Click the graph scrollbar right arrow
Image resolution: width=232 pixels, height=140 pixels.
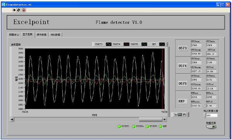coord(165,119)
